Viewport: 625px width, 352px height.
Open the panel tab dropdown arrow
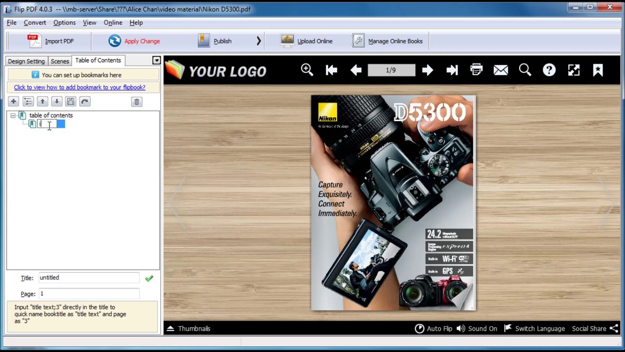[x=156, y=61]
